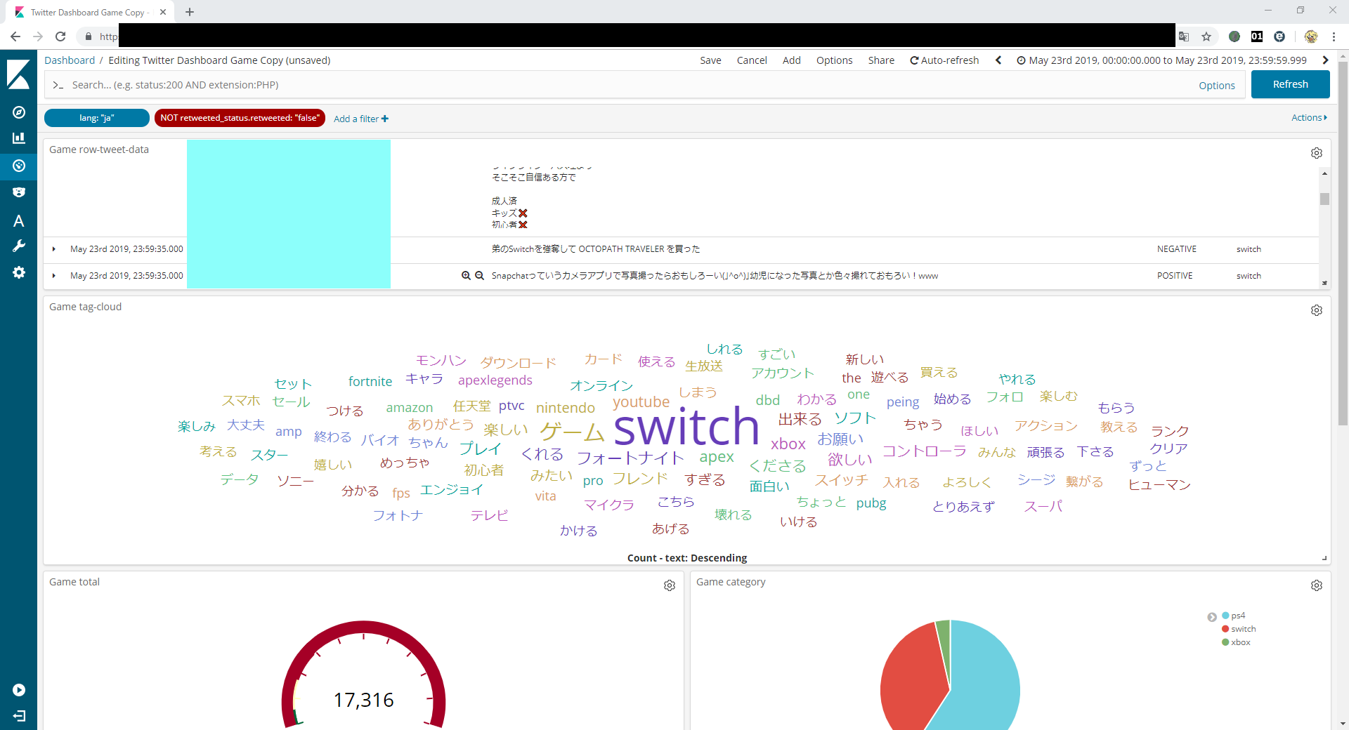The image size is (1349, 730).
Task: Click the ps4 legend color dot
Action: pyautogui.click(x=1225, y=616)
